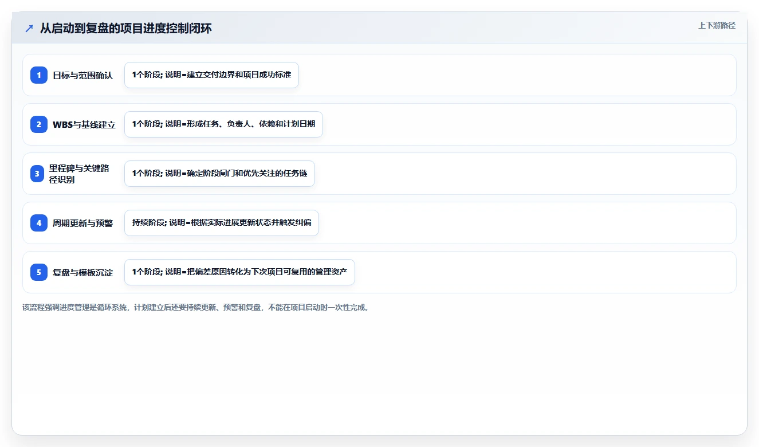The height and width of the screenshot is (447, 759).
Task: Select the WBS与基线建立 step label
Action: coord(84,124)
